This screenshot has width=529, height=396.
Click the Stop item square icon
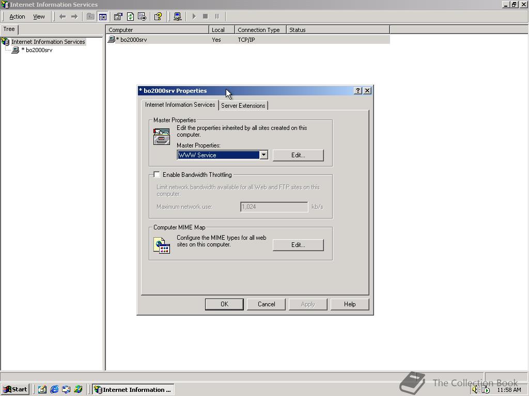pyautogui.click(x=206, y=16)
